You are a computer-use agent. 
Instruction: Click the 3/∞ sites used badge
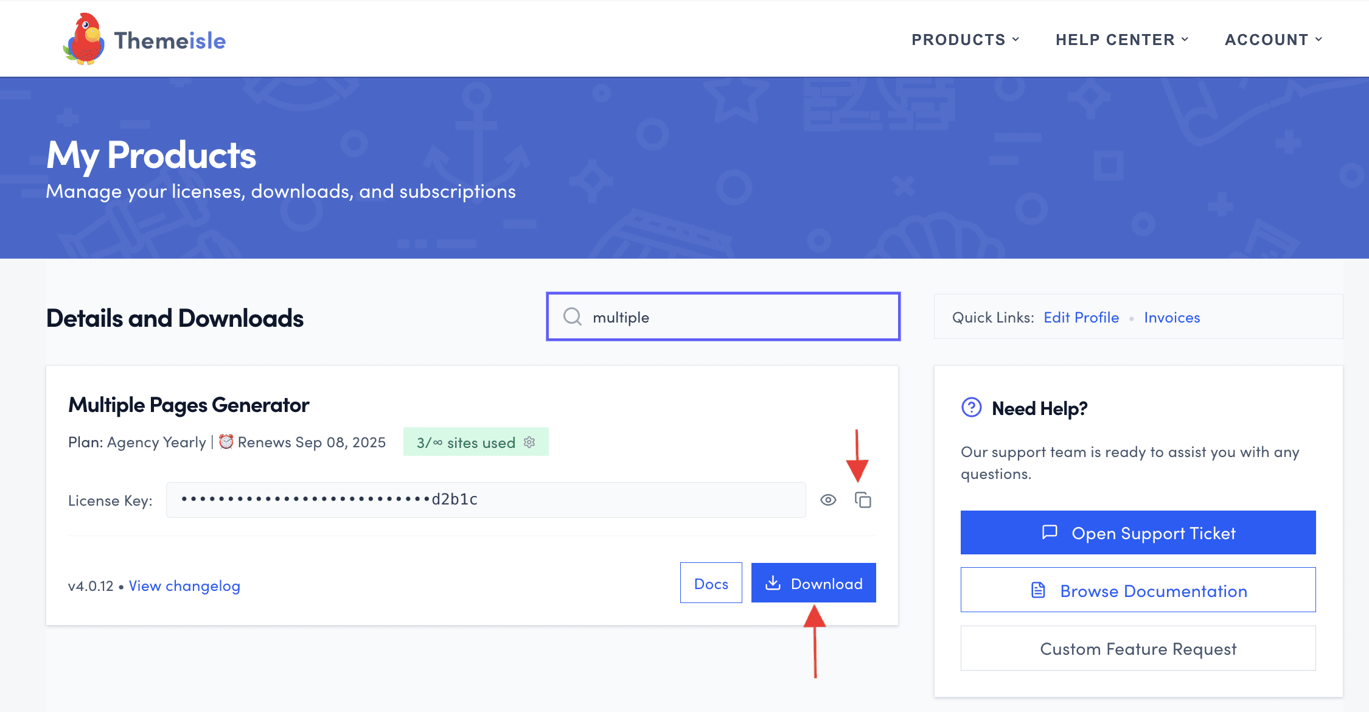pos(466,442)
